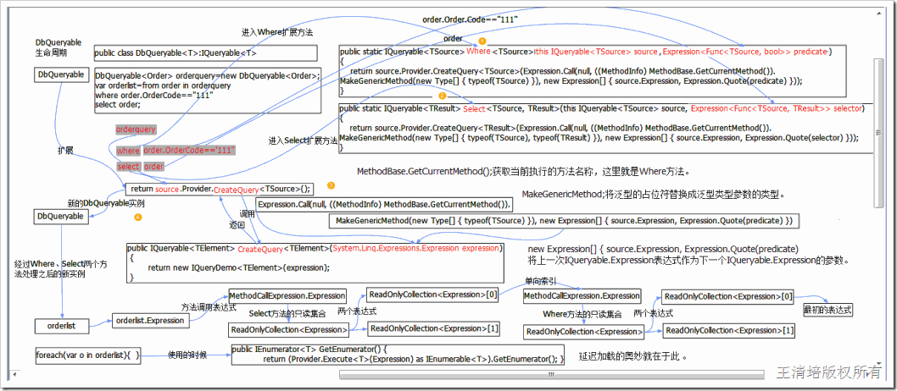Click the highlighted 'select' keyword

(128, 166)
